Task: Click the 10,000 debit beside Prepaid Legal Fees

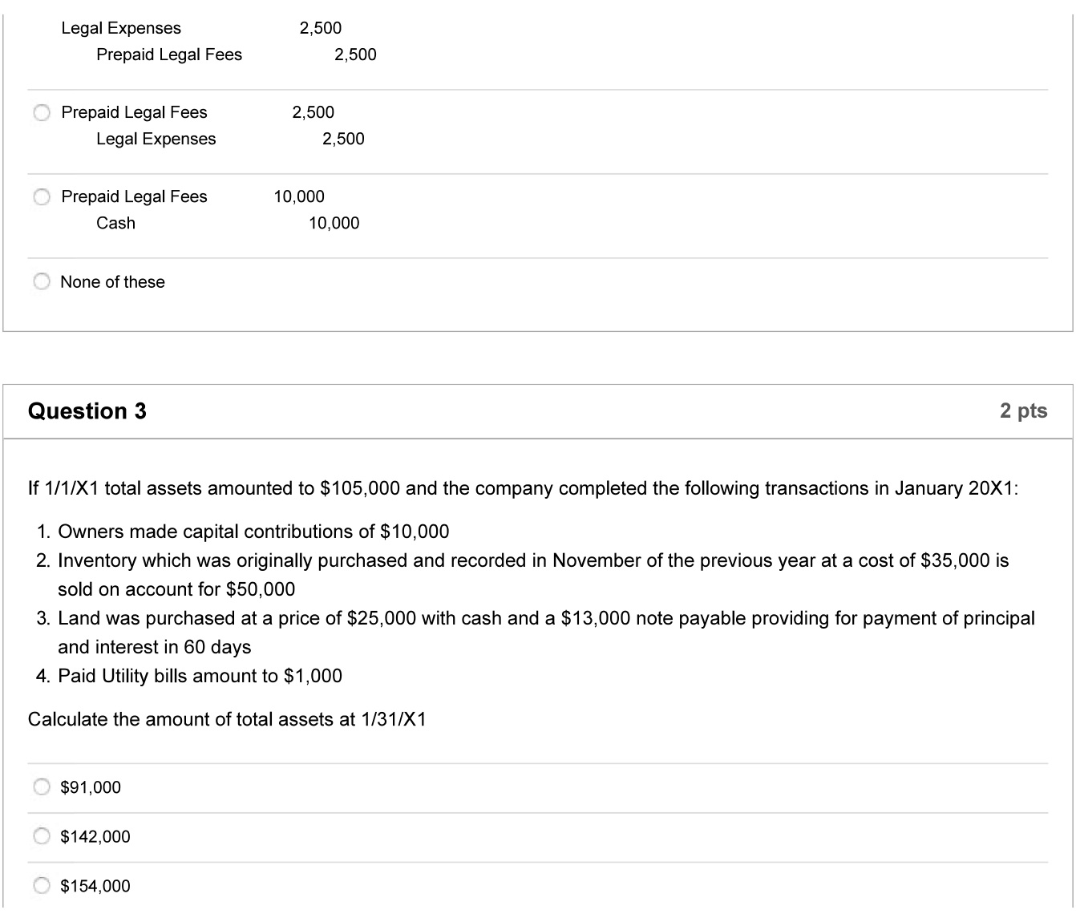Action: point(299,196)
